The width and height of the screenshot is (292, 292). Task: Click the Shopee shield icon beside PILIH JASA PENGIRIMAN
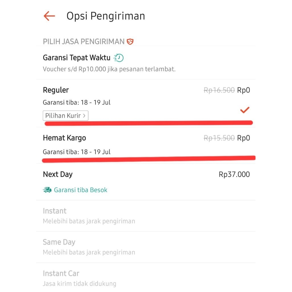130,41
